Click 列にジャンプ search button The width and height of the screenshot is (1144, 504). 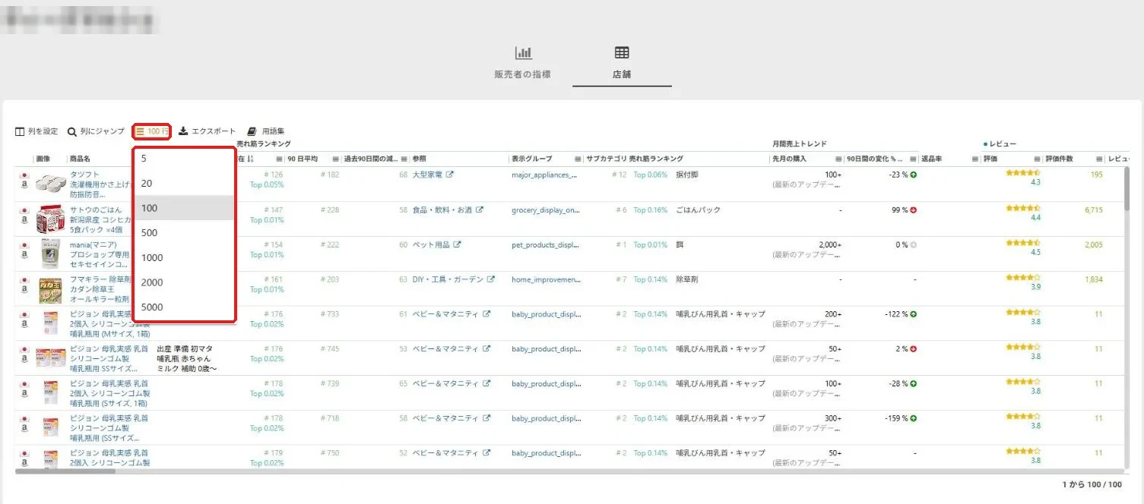click(x=96, y=131)
